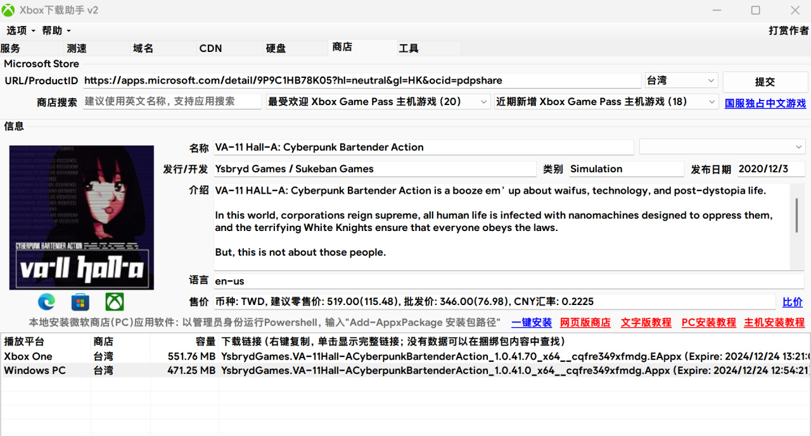
Task: Open Microsoft Edge icon under cover art
Action: [46, 302]
